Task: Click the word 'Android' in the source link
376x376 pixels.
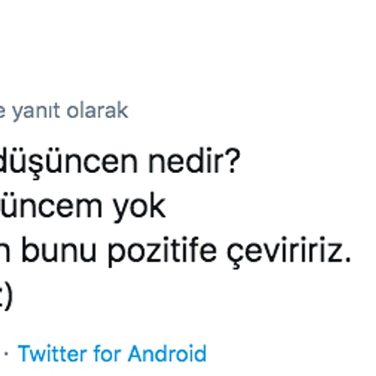Action: pyautogui.click(x=167, y=353)
